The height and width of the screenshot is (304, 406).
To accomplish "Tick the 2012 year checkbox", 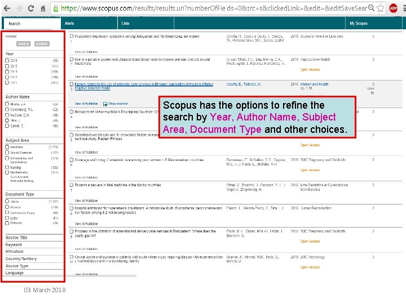I will (x=7, y=83).
